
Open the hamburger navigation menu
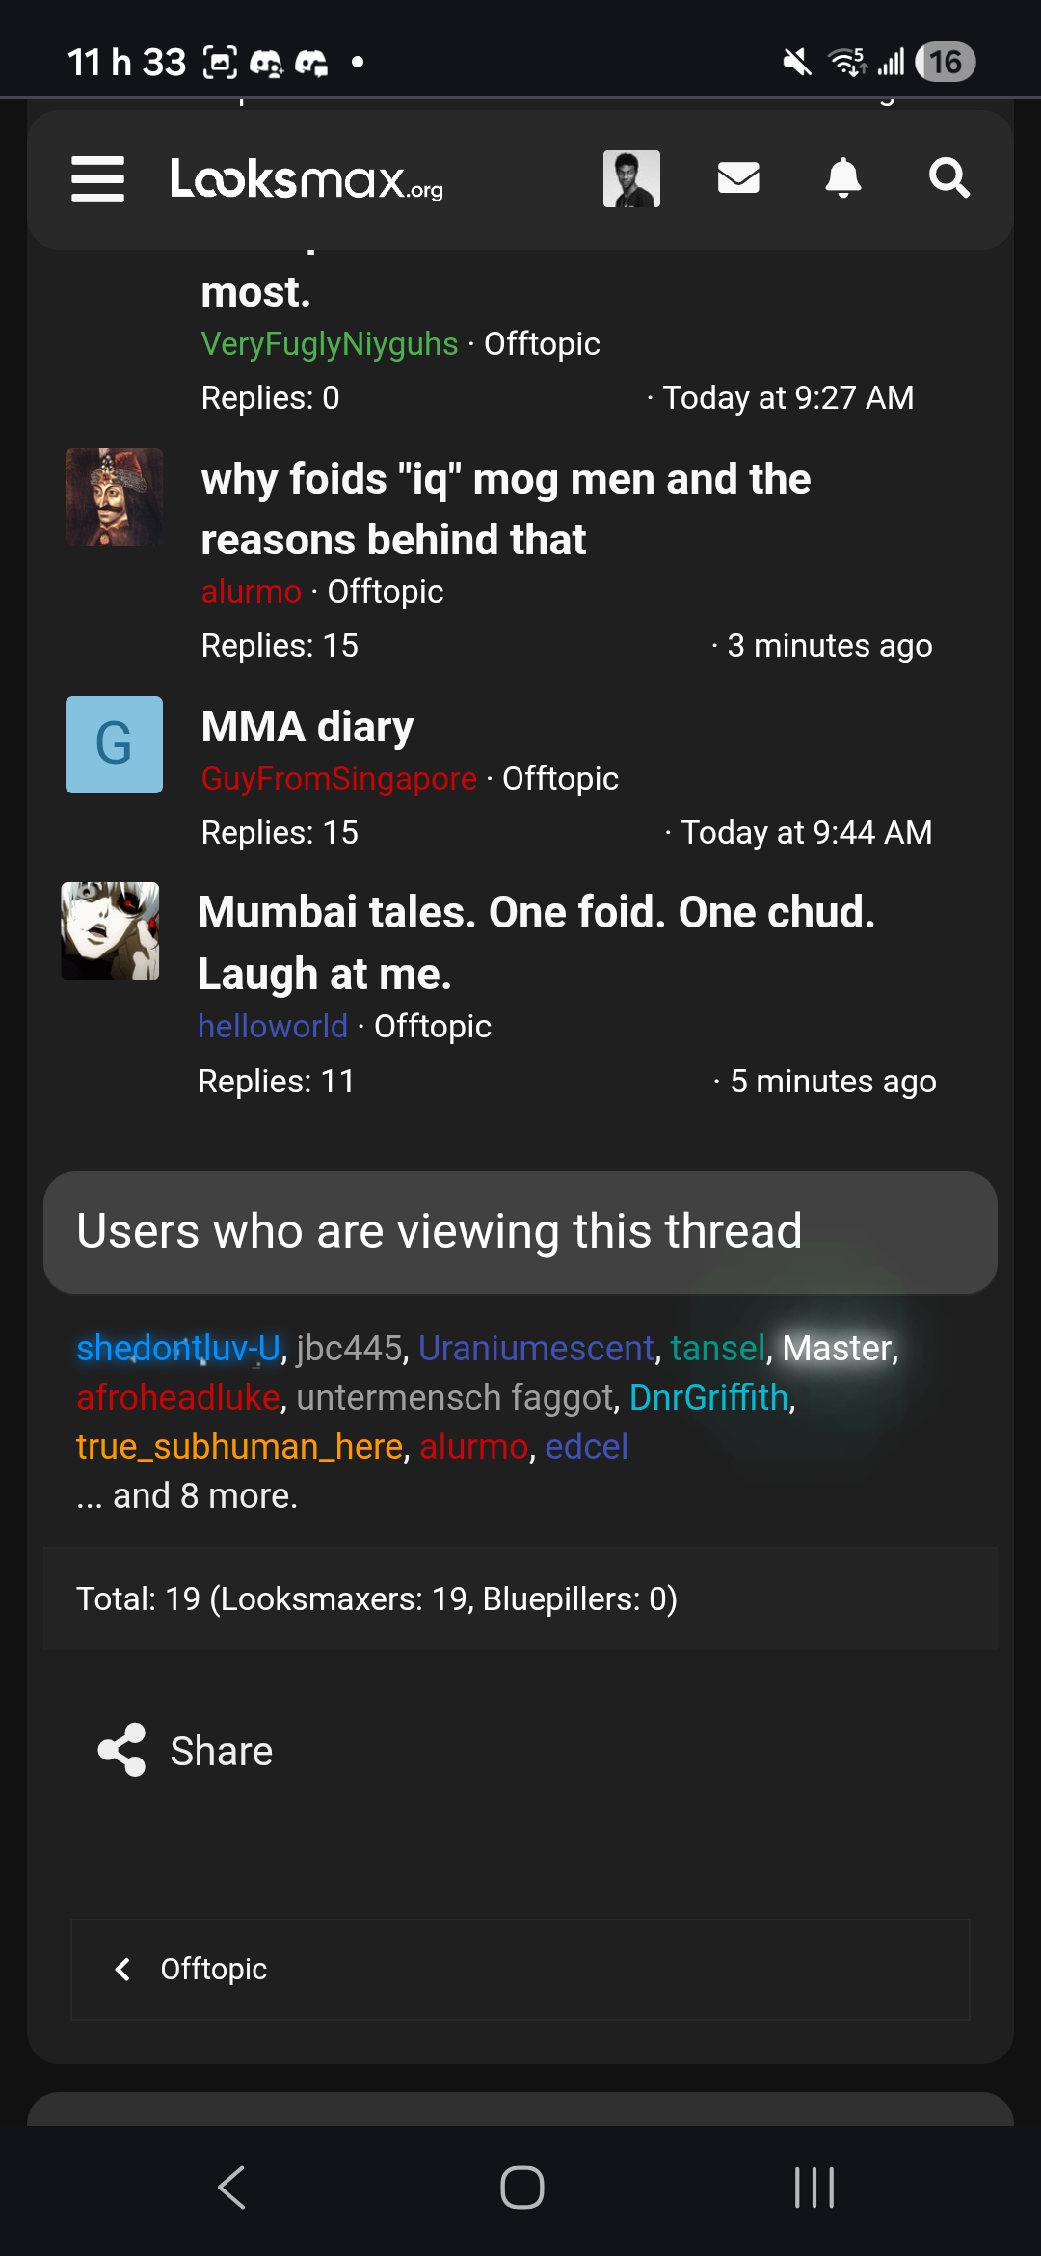coord(97,179)
